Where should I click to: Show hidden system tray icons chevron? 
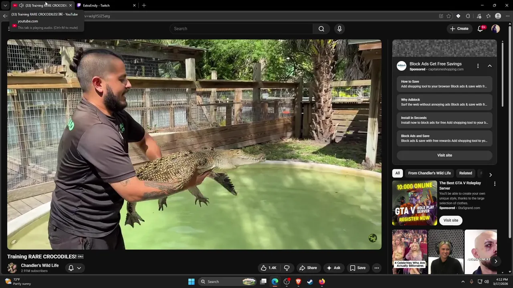tap(463, 282)
